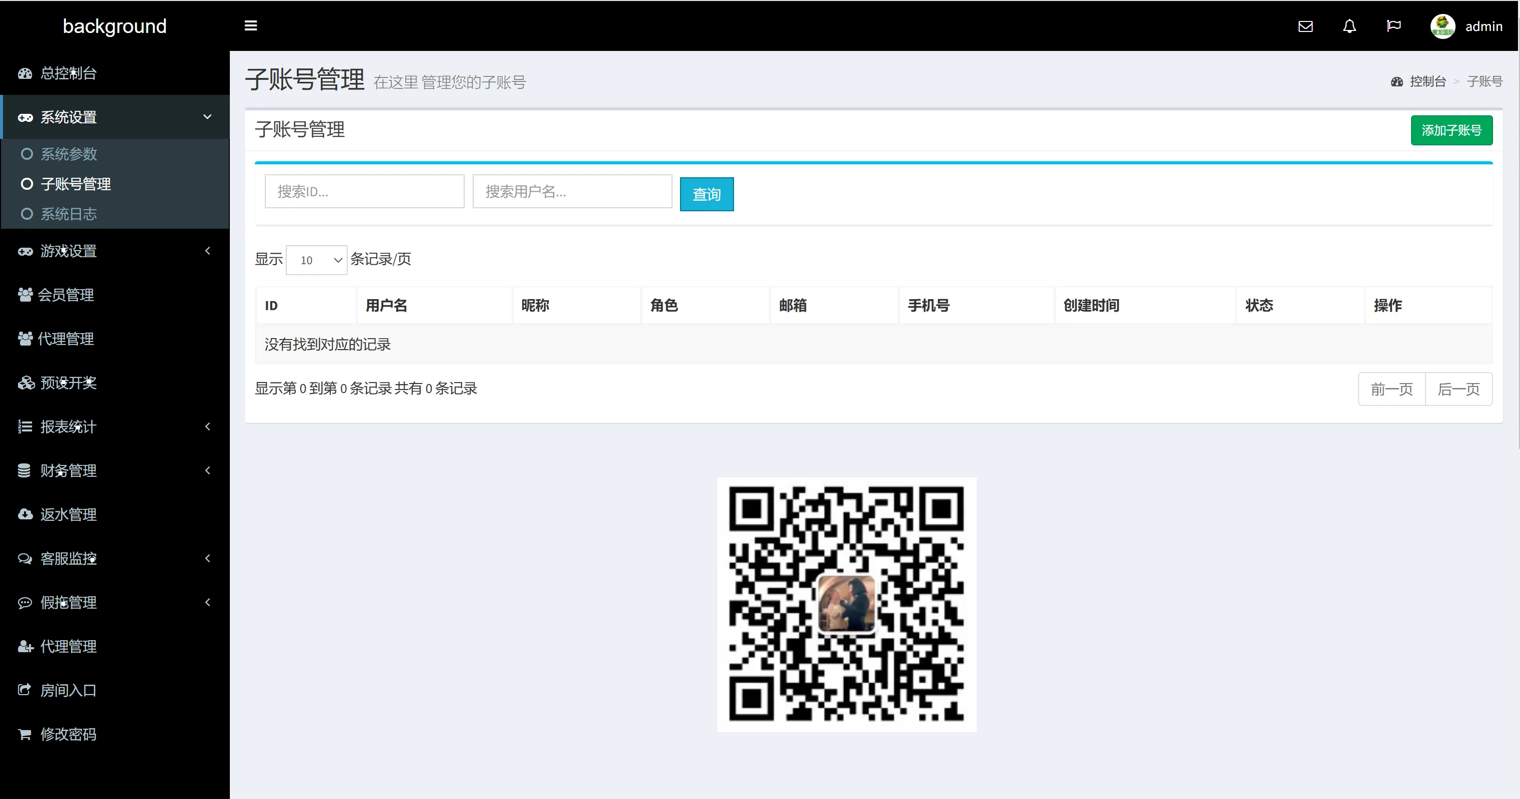Click the admin username in header
This screenshot has width=1520, height=799.
(x=1484, y=26)
